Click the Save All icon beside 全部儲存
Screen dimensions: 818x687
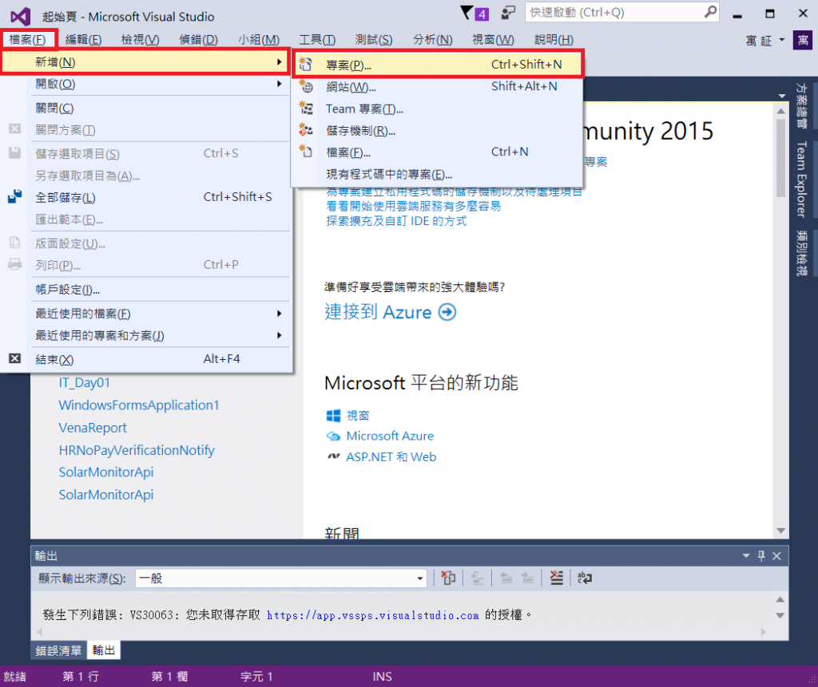click(x=15, y=197)
